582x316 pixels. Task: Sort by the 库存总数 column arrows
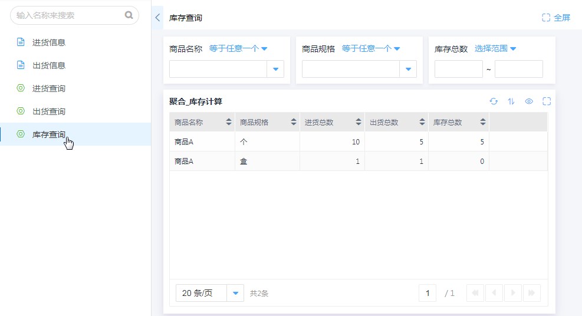click(483, 122)
